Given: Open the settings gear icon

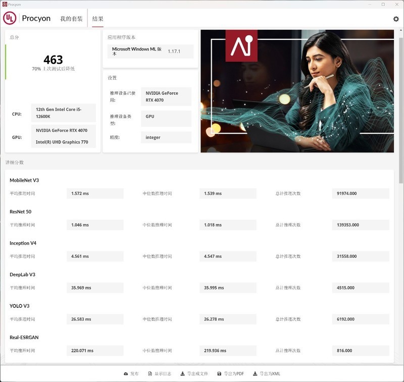Looking at the screenshot, I should (x=395, y=19).
